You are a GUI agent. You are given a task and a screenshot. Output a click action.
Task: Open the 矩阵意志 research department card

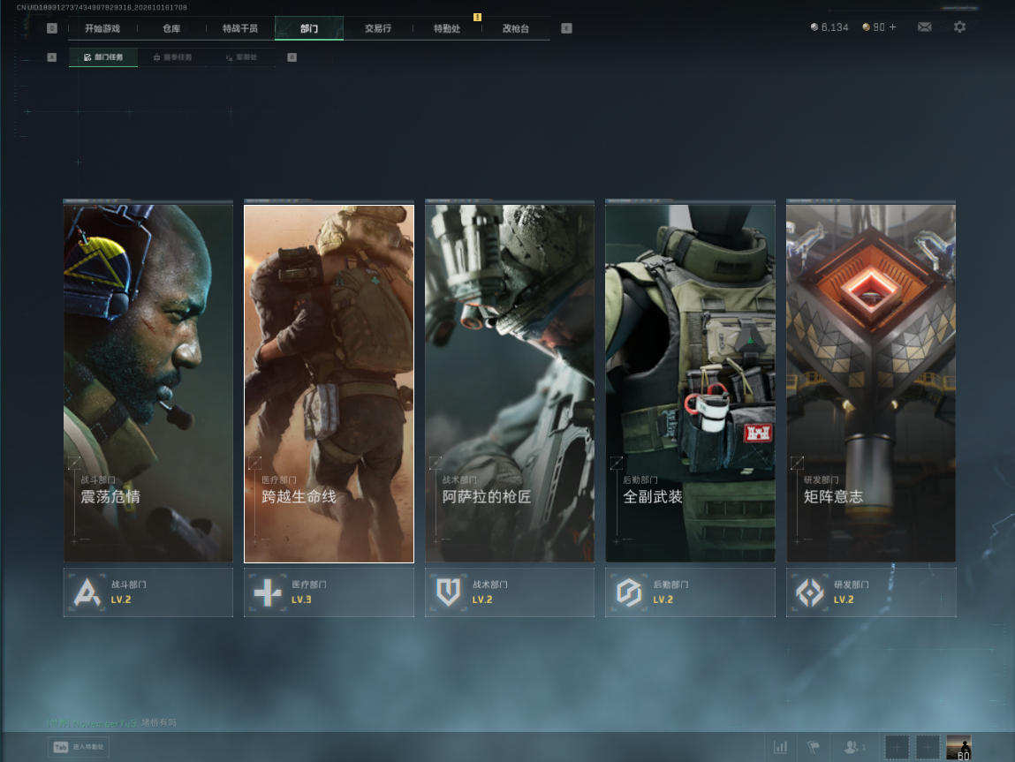871,381
